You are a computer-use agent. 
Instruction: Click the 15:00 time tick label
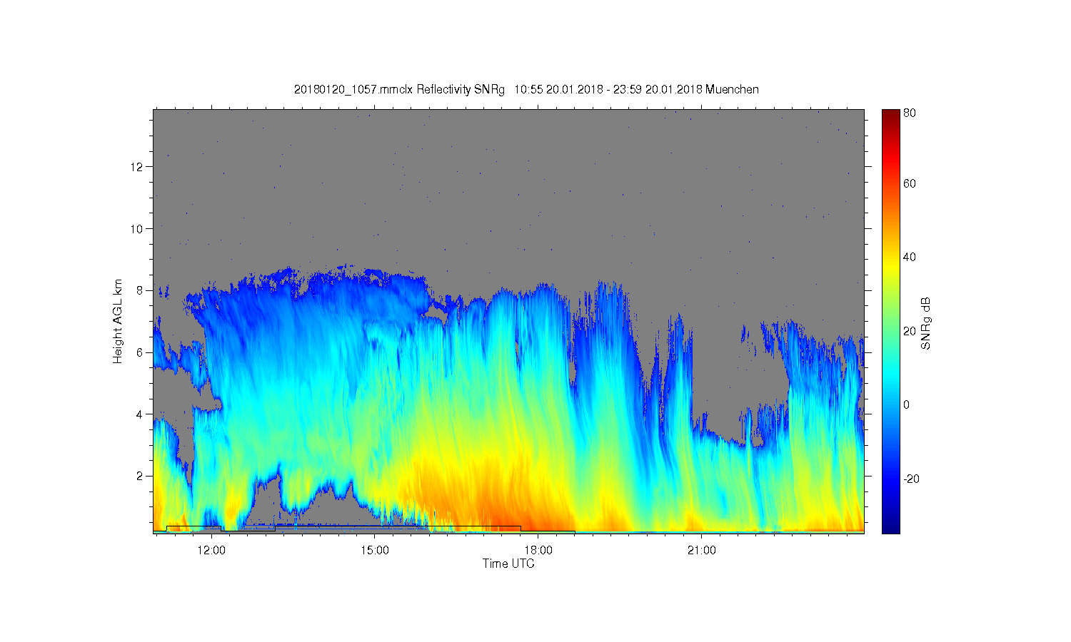[375, 550]
